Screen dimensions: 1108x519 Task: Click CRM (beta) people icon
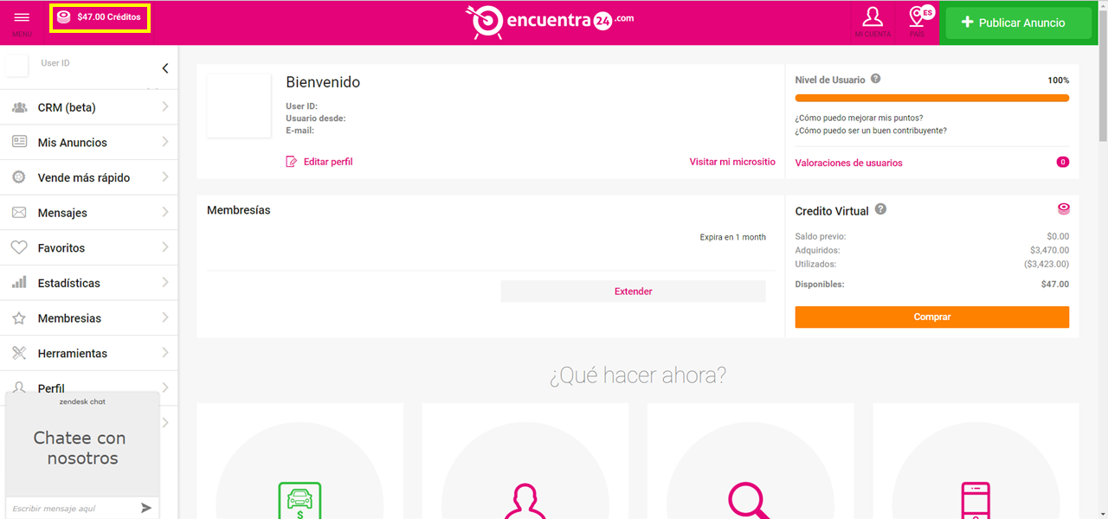(x=19, y=108)
